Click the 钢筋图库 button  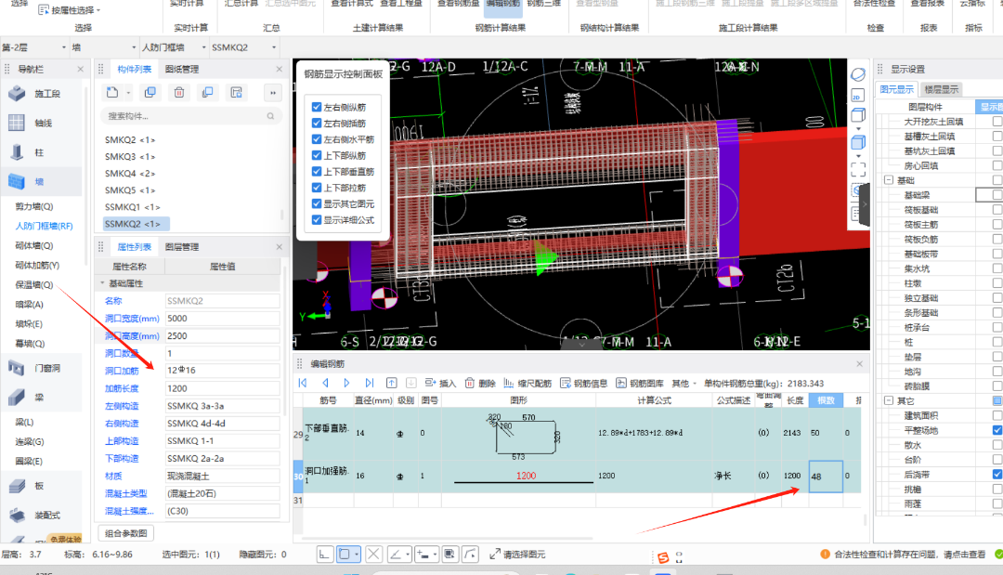pyautogui.click(x=640, y=383)
